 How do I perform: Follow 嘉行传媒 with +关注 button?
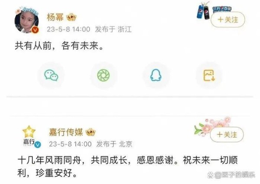[x=227, y=135]
